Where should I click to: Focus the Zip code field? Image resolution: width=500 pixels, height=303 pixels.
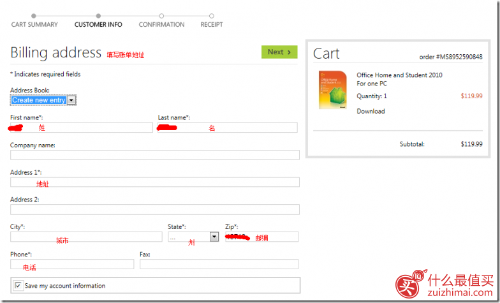261,237
